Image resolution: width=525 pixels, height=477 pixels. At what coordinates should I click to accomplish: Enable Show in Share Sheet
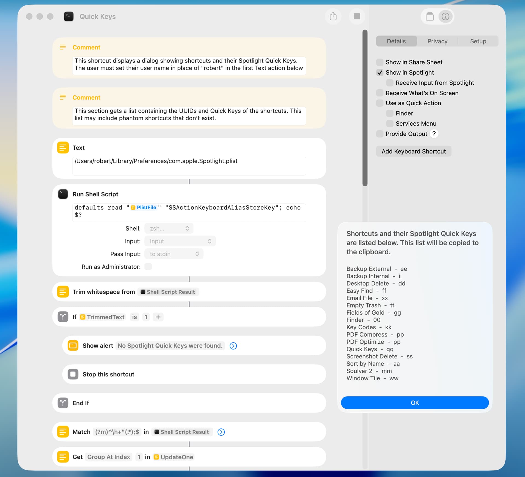[x=380, y=62]
